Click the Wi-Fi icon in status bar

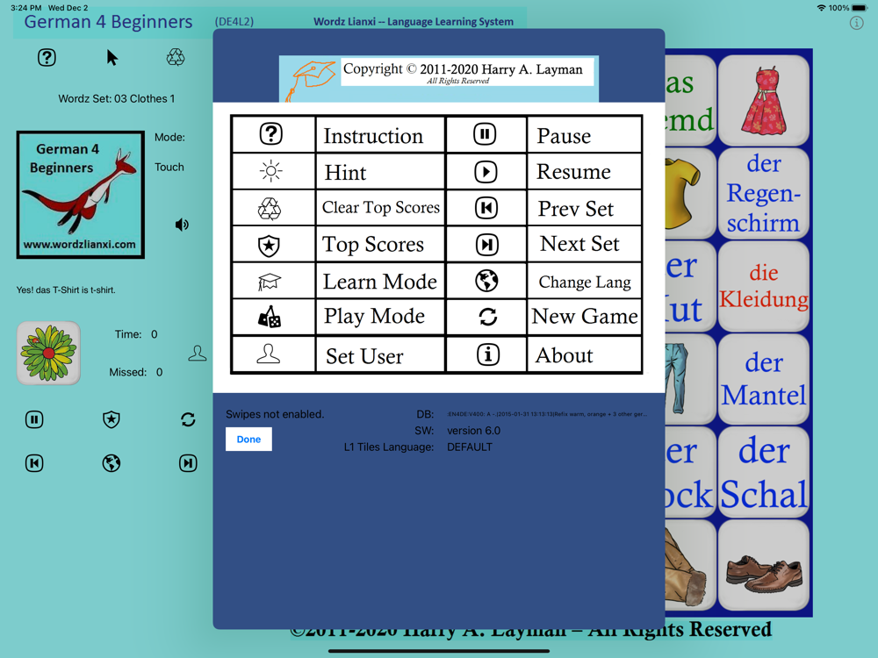pos(822,8)
